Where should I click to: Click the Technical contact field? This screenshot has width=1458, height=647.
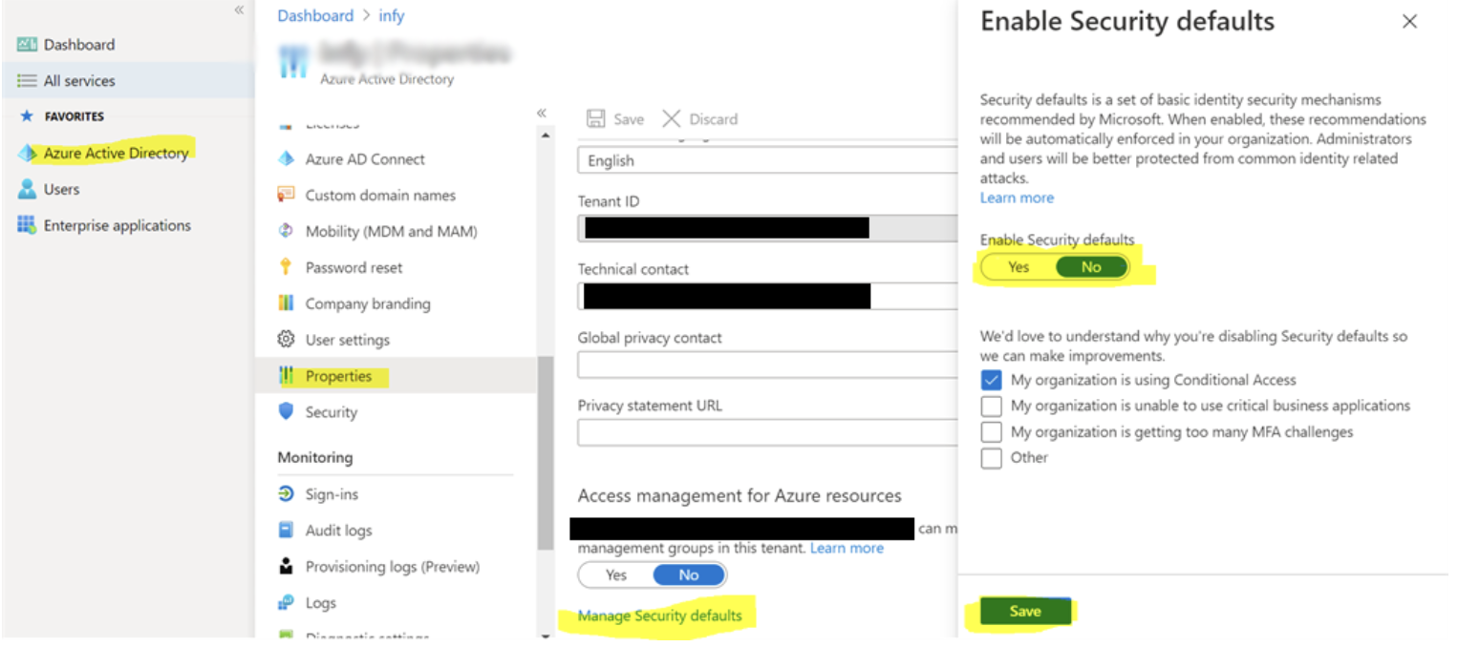[x=767, y=296]
